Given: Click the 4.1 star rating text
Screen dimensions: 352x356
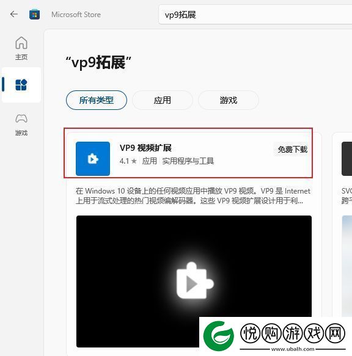Looking at the screenshot, I should (128, 161).
